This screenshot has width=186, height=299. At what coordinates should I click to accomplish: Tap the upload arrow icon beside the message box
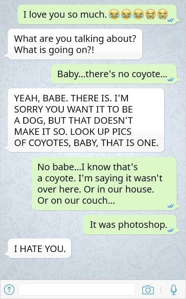(x=9, y=290)
